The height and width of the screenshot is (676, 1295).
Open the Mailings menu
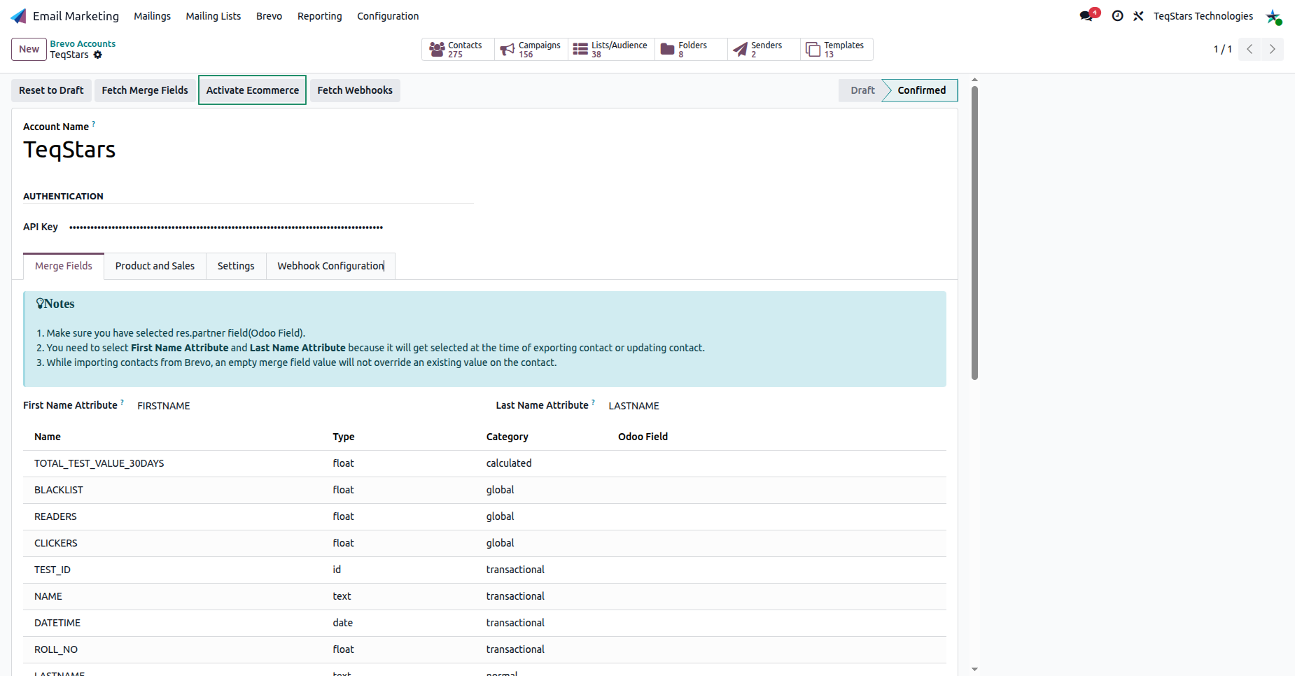[x=152, y=16]
